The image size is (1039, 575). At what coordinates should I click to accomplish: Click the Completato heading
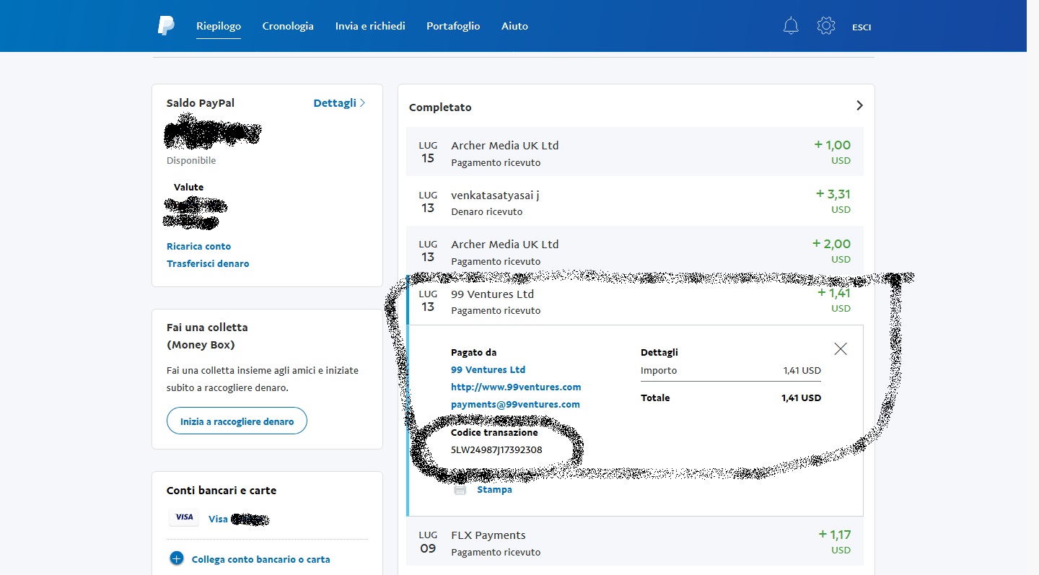tap(440, 107)
